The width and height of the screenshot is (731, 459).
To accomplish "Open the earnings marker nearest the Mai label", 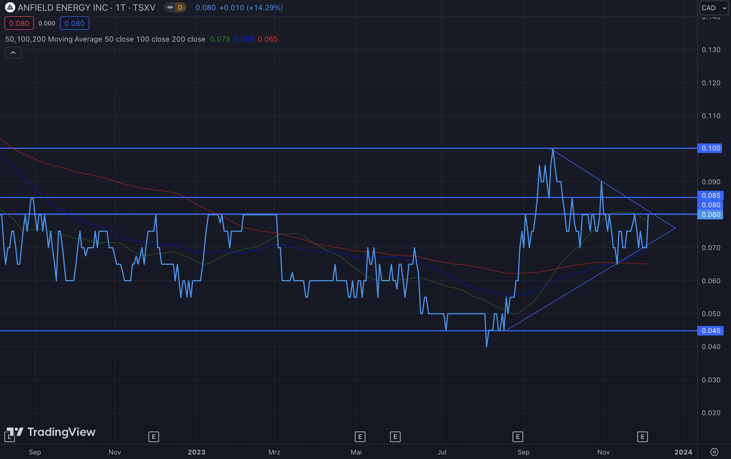I will [x=360, y=436].
